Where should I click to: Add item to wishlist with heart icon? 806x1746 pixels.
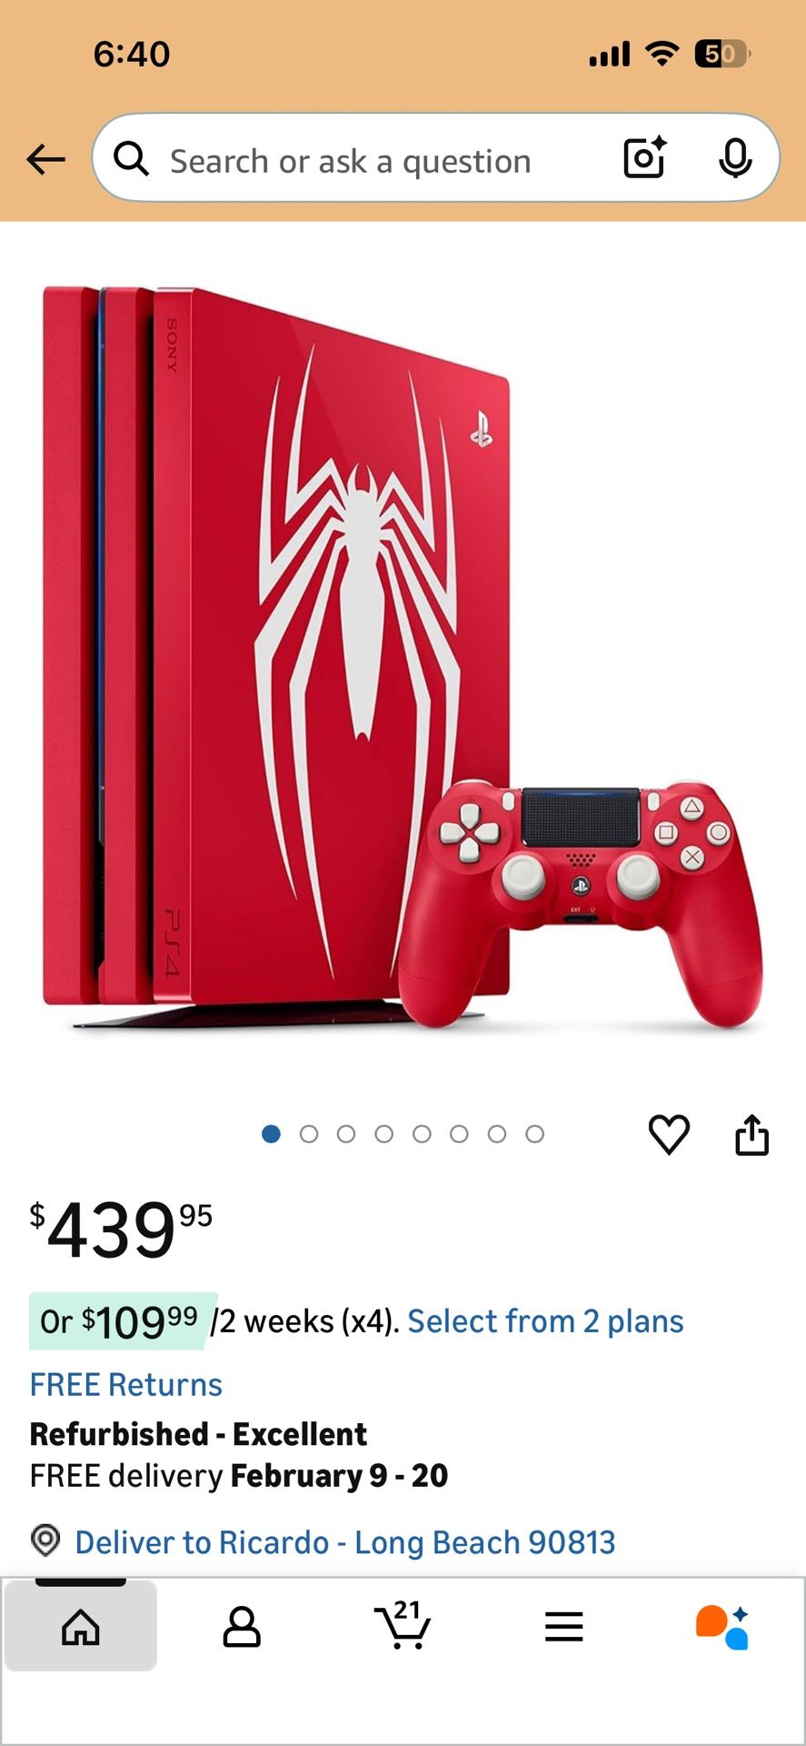[x=669, y=1134]
